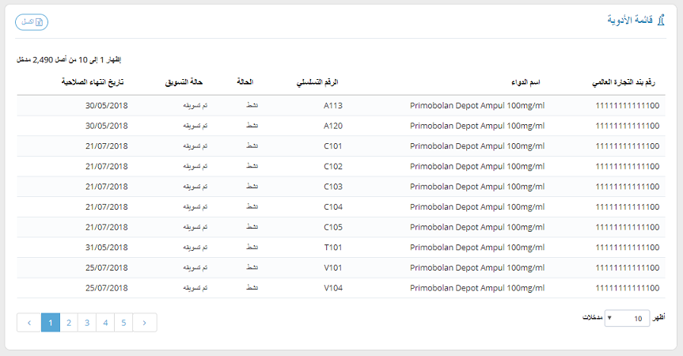Sort by marketing status column header
The width and height of the screenshot is (683, 356).
[184, 82]
